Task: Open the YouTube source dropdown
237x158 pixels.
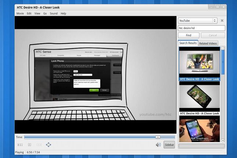Action: (198, 21)
